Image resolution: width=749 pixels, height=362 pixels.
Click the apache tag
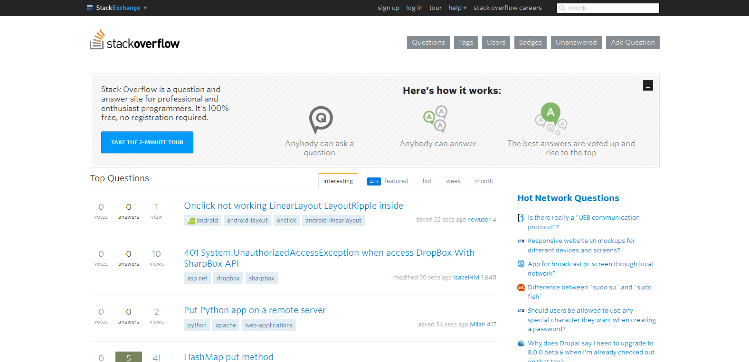(226, 325)
